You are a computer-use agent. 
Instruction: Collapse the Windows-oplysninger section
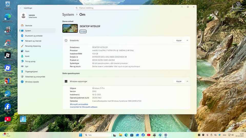click(x=187, y=81)
